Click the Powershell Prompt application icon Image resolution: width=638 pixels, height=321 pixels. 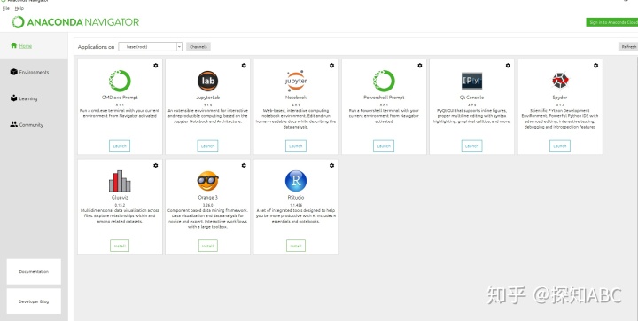pyautogui.click(x=384, y=81)
